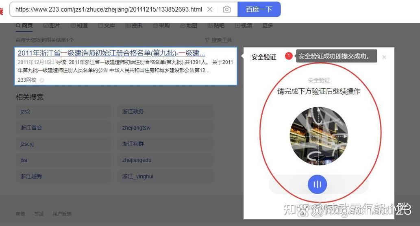The width and height of the screenshot is (420, 226).
Task: Click the badge icon beside 233网校
Action: tap(42, 80)
